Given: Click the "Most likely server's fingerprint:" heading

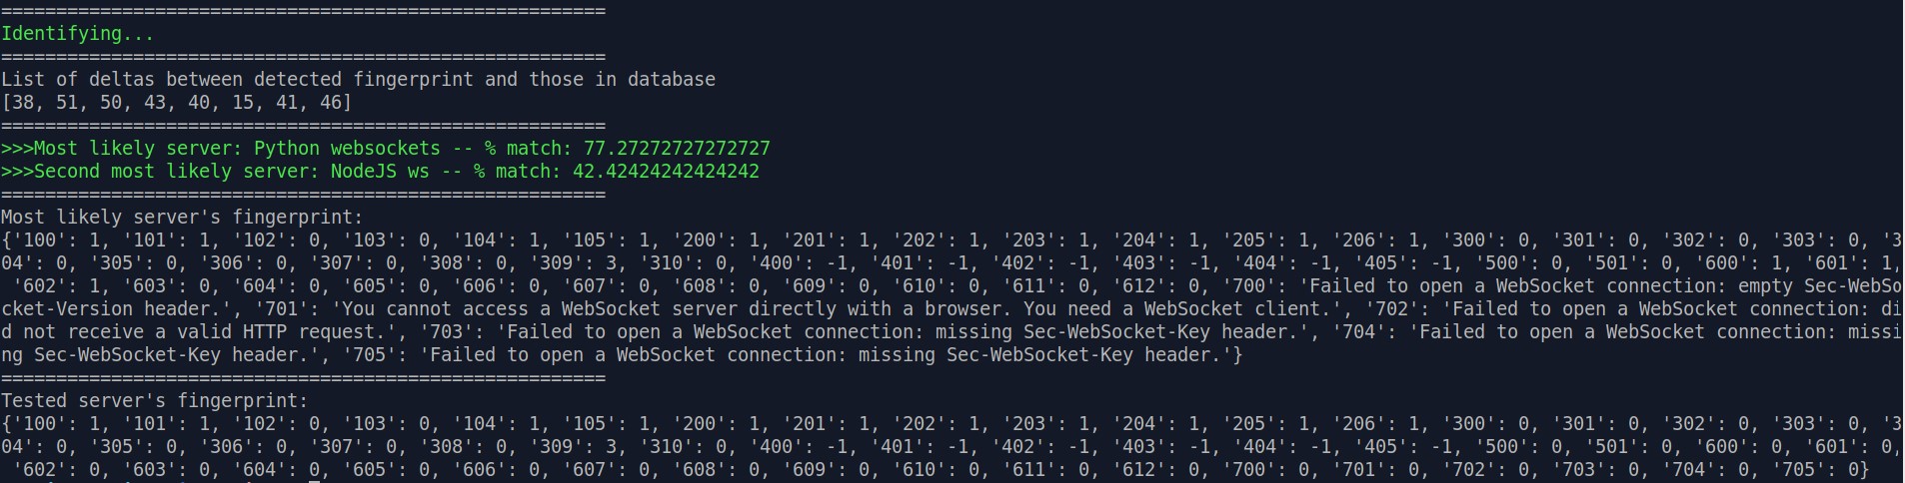Looking at the screenshot, I should point(182,218).
